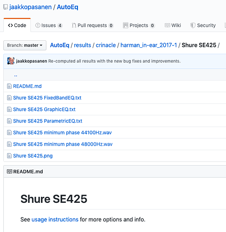Go to the Wiki tab
Image resolution: width=226 pixels, height=232 pixels.
coord(173,26)
